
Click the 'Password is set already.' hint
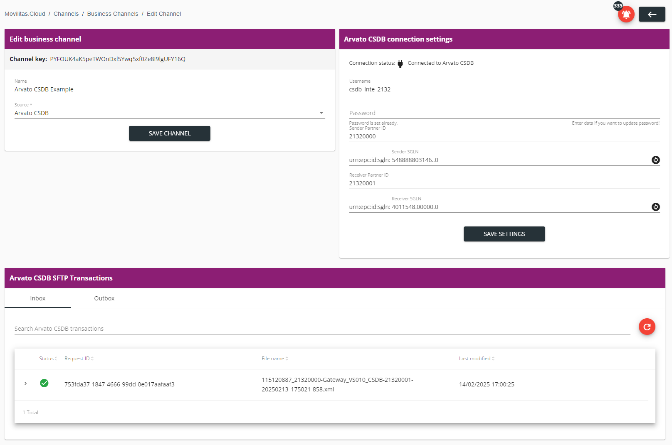(373, 123)
